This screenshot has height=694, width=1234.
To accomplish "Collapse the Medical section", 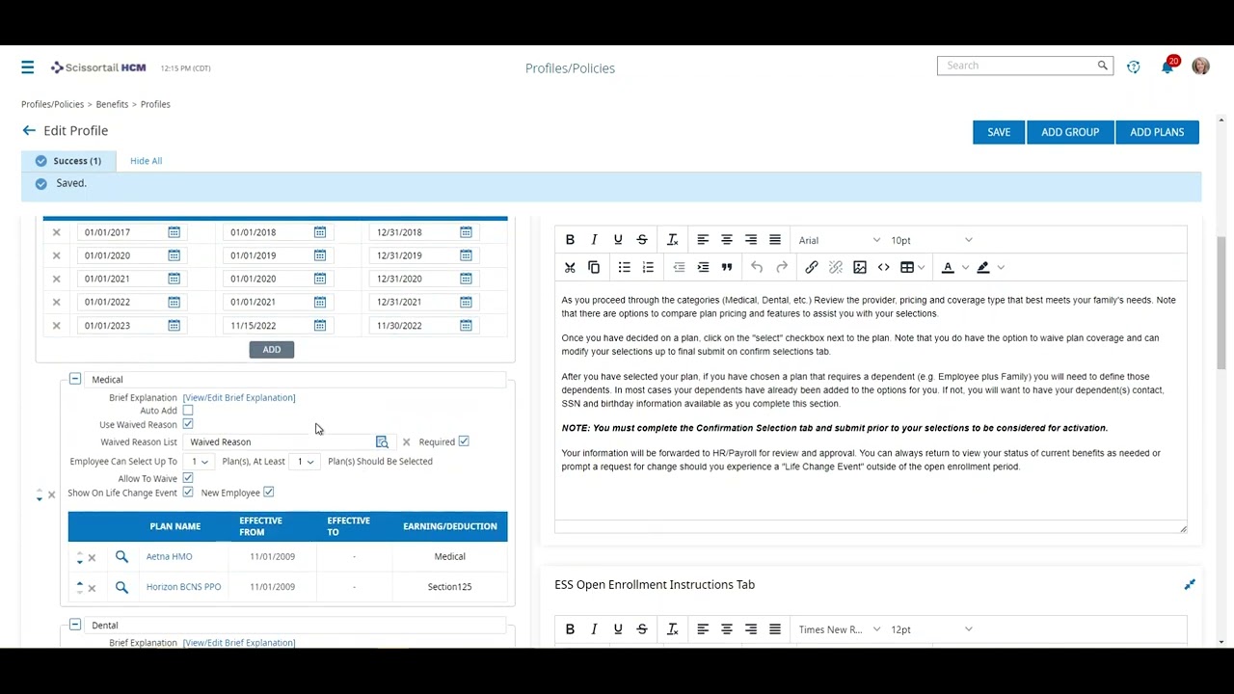I will pyautogui.click(x=75, y=379).
